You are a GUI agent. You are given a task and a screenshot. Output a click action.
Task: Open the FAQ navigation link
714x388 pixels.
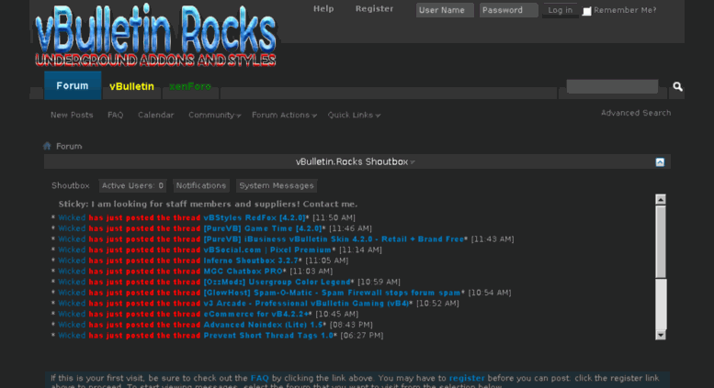115,115
